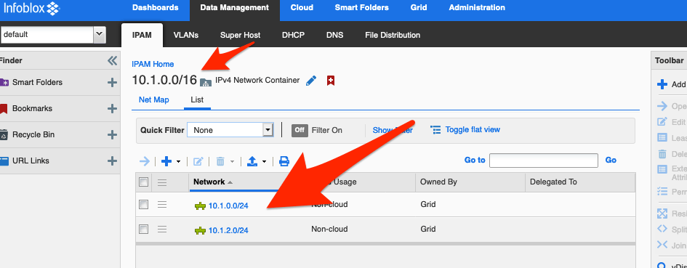The height and width of the screenshot is (268, 687).
Task: Click the Export icon above the table
Action: 252,161
